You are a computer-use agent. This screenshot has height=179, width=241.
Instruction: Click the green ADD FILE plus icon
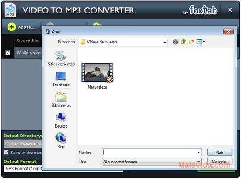[x=12, y=27]
